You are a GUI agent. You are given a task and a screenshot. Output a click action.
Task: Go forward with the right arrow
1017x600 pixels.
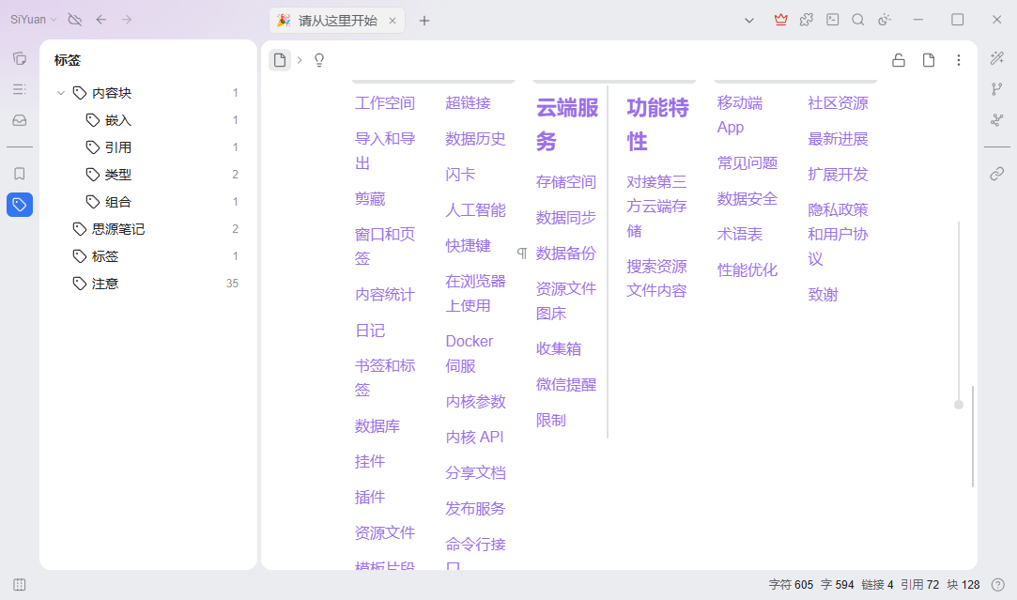[127, 20]
